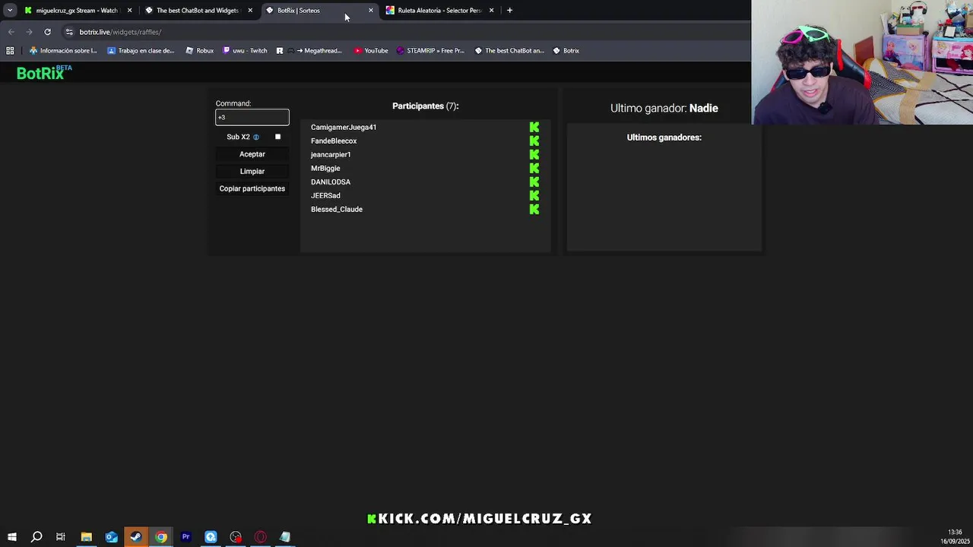Close the Ruleta Aleatoria tab
Viewport: 973px width, 547px height.
click(491, 11)
